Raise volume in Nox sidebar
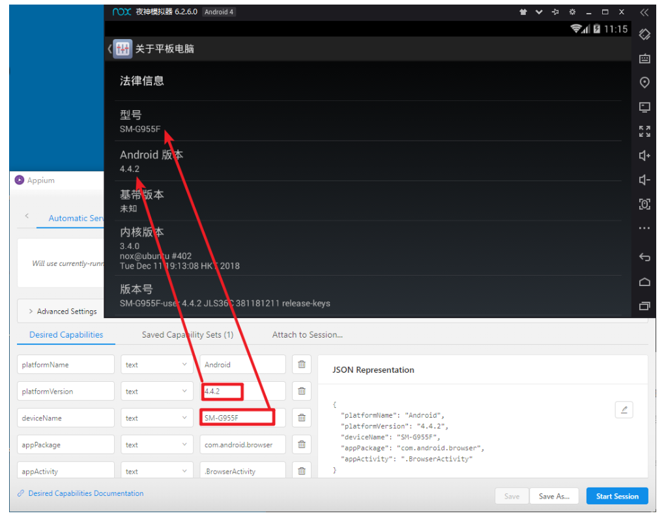This screenshot has height=522, width=666. (x=644, y=156)
